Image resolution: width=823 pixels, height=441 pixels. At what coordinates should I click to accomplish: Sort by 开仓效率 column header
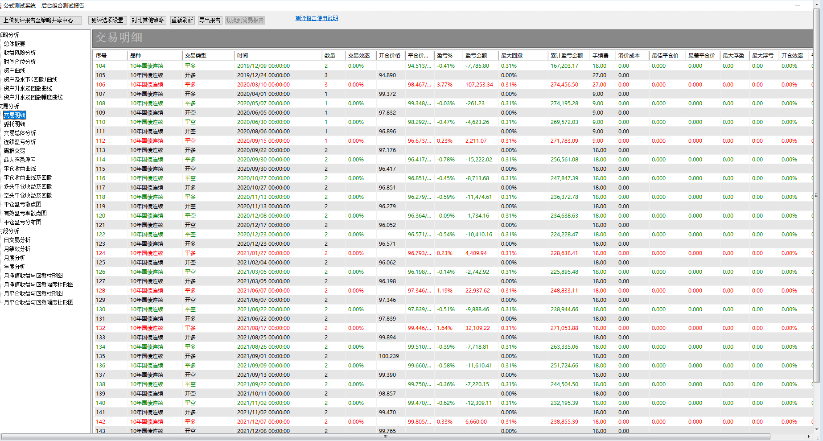tap(794, 56)
